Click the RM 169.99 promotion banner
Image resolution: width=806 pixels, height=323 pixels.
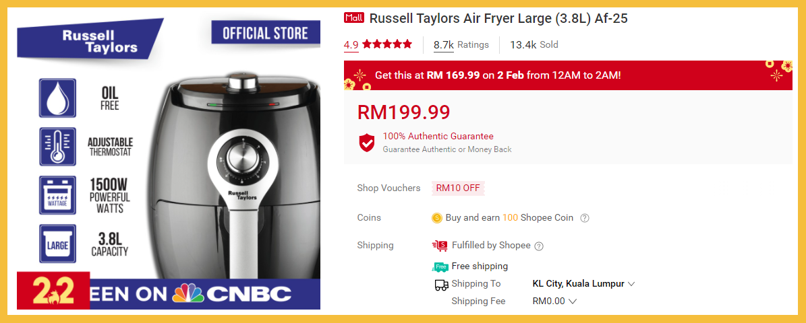(x=568, y=75)
